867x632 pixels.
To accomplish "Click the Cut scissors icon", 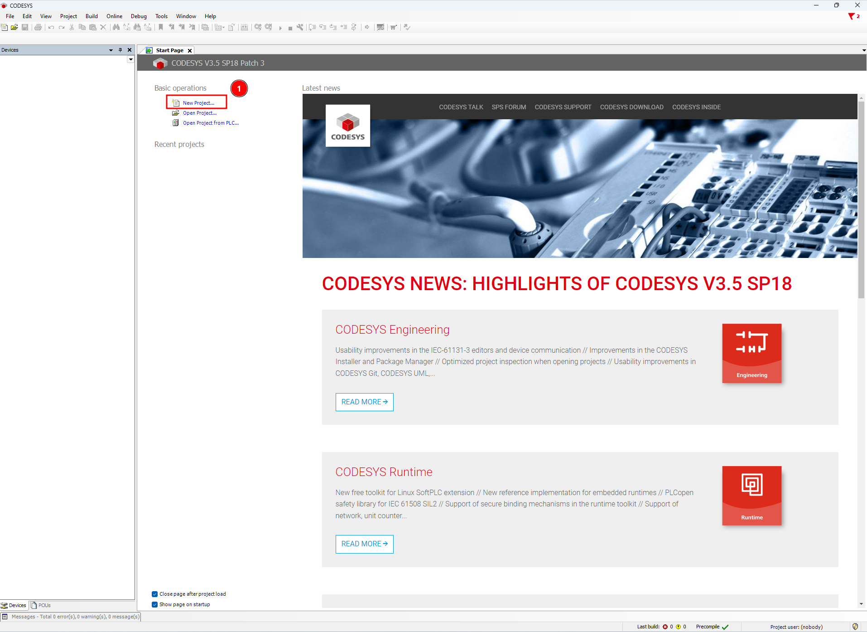I will [72, 27].
